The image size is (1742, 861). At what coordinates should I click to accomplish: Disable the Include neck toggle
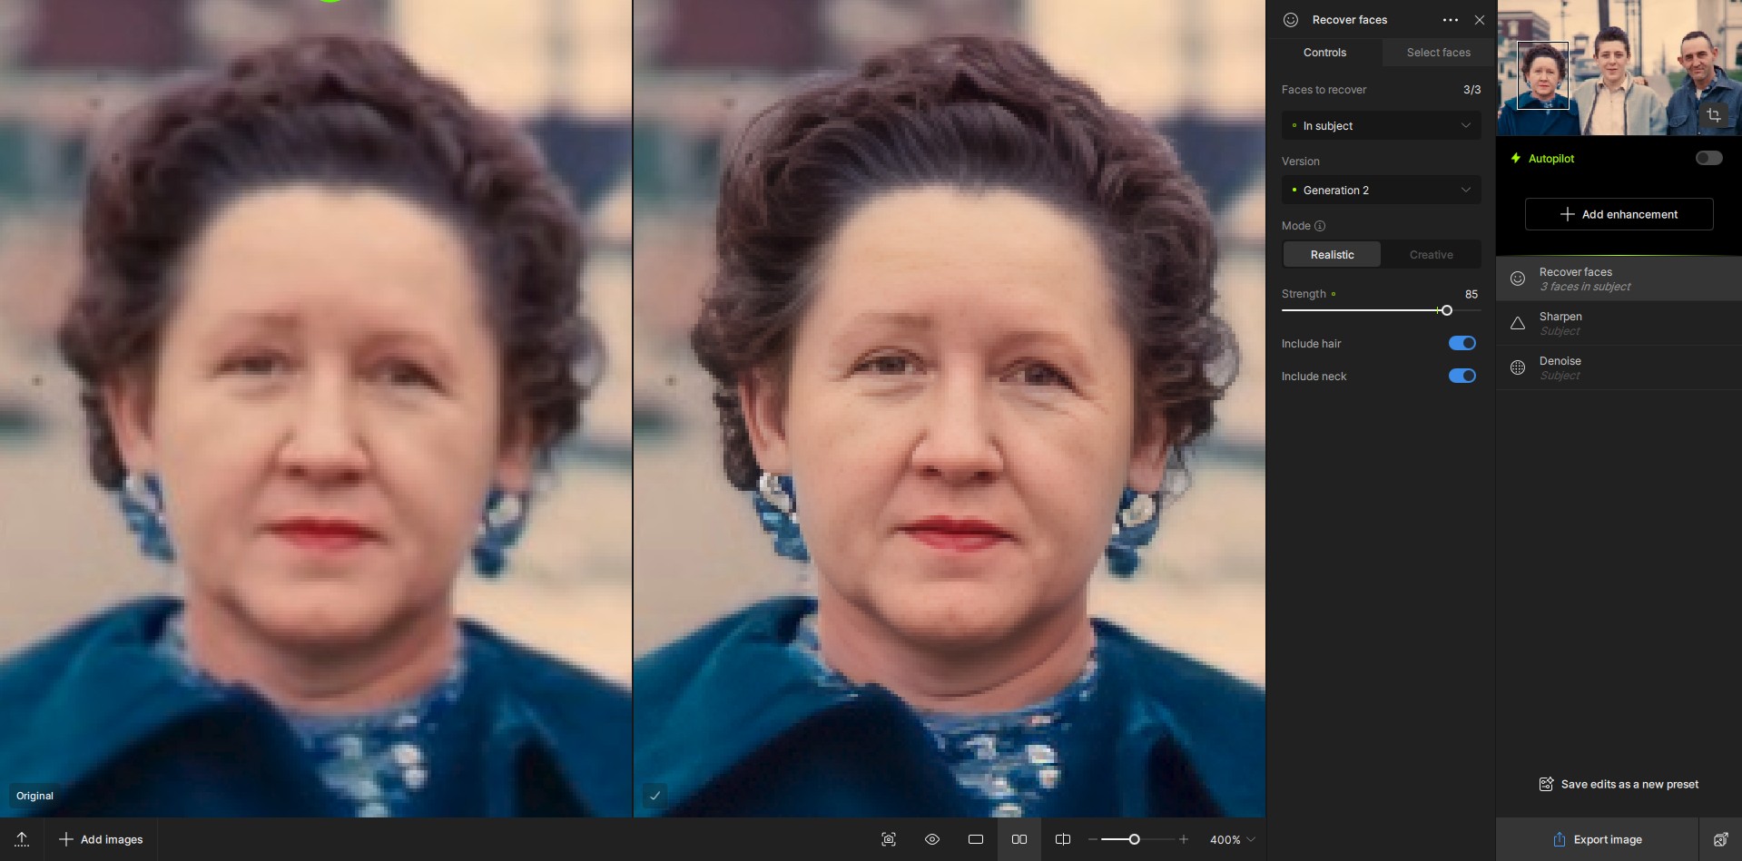(x=1462, y=376)
